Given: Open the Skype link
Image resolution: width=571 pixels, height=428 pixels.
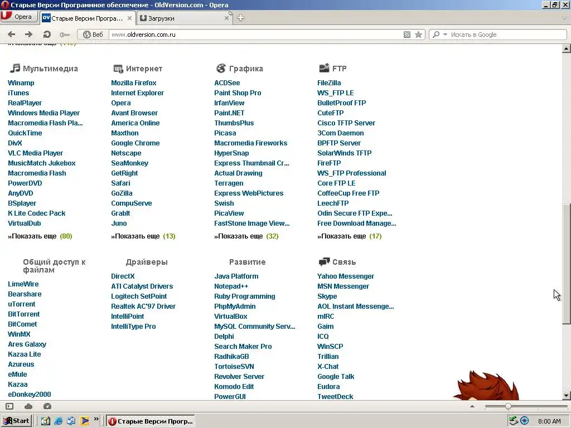Looking at the screenshot, I should point(327,296).
